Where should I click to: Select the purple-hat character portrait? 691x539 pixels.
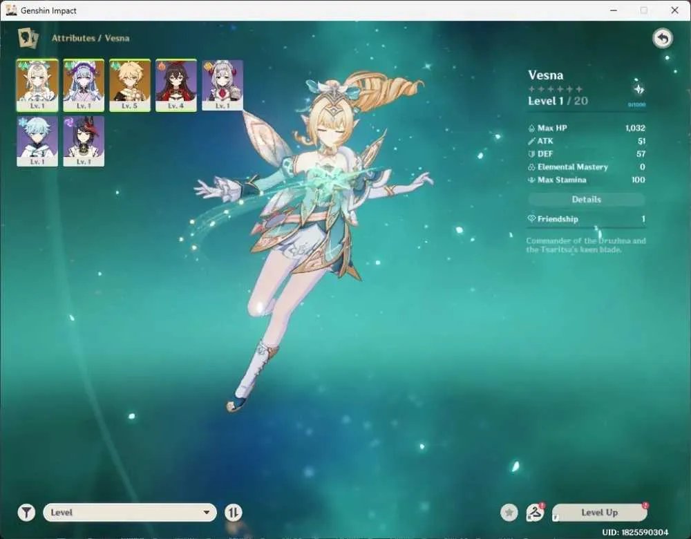(x=84, y=85)
